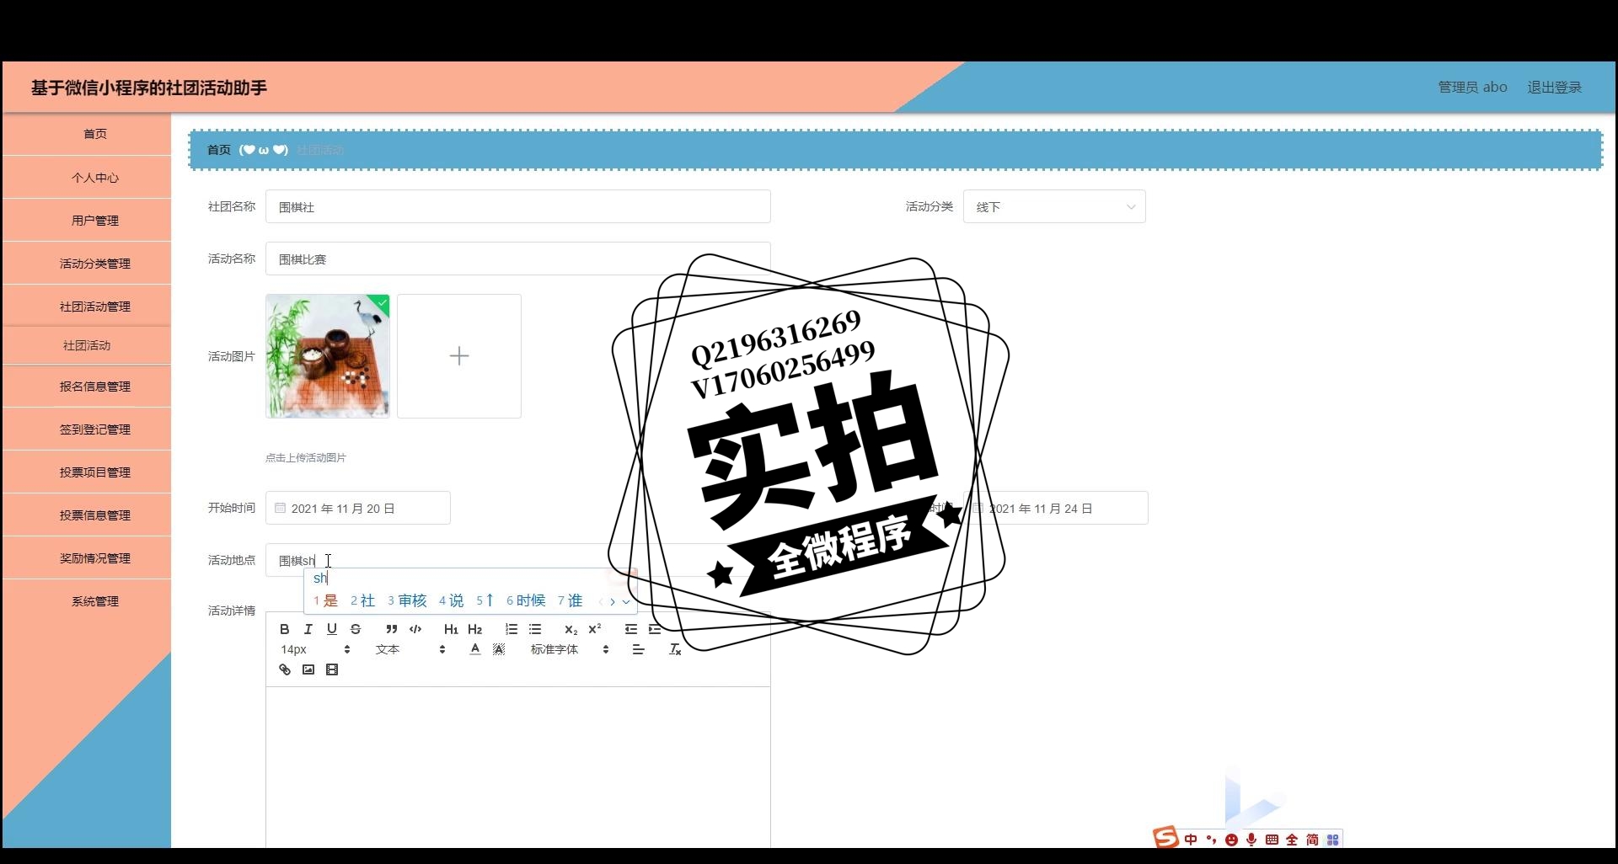
Task: Toggle italic formatting in the editor
Action: (308, 629)
